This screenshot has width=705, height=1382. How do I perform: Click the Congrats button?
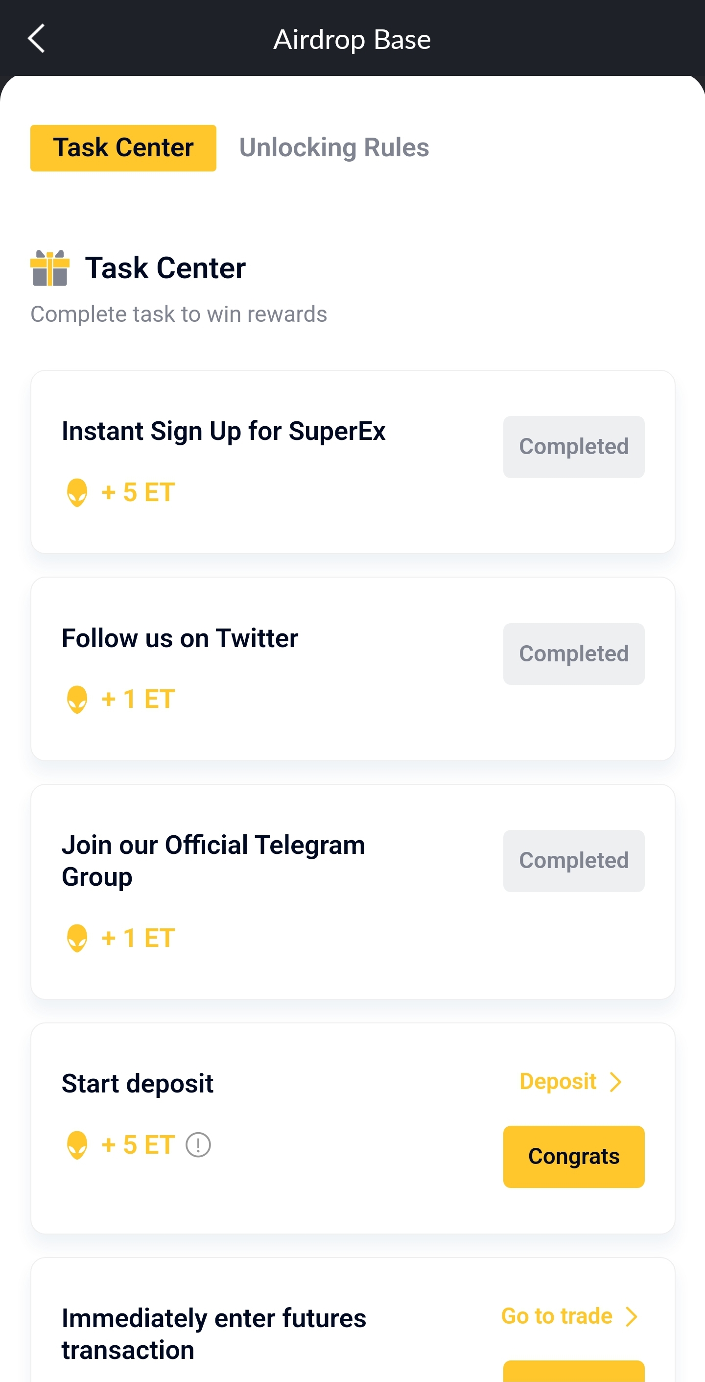[574, 1157]
